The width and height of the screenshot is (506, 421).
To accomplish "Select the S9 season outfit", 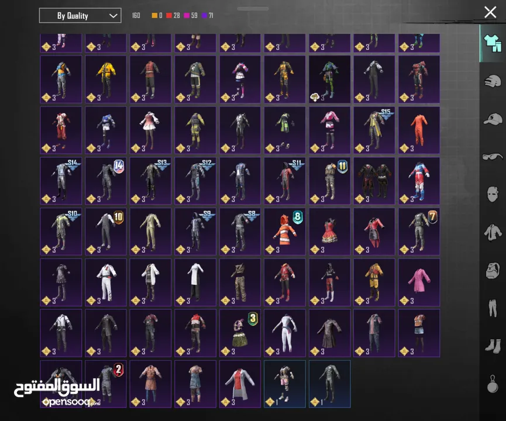I will [195, 232].
